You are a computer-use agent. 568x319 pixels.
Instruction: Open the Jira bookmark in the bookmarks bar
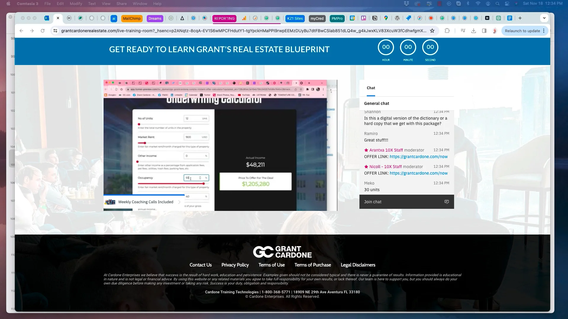click(x=409, y=18)
